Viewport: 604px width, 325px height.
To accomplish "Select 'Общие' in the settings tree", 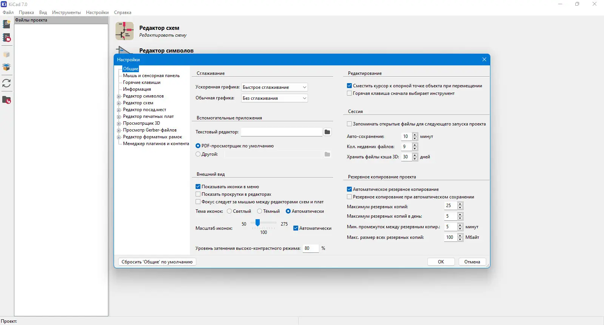I will tap(131, 69).
